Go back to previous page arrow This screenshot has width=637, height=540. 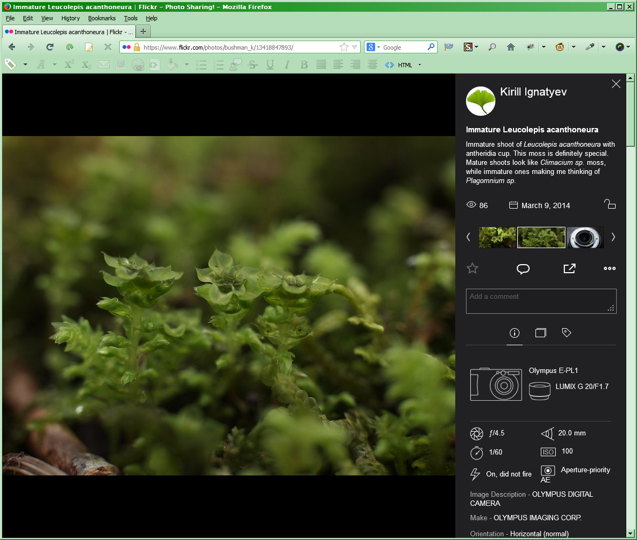[12, 47]
